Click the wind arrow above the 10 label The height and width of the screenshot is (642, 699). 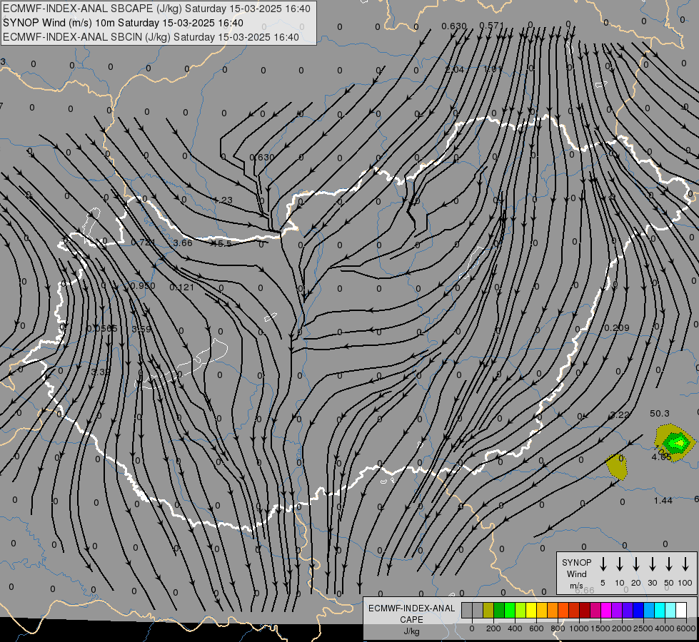(x=620, y=564)
